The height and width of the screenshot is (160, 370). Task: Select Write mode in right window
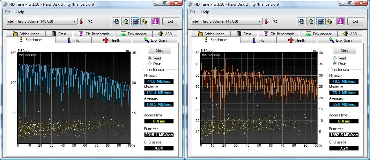point(339,63)
